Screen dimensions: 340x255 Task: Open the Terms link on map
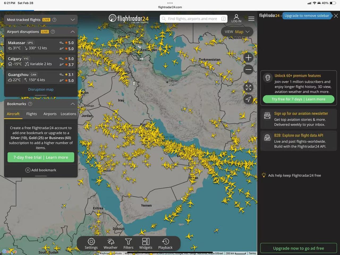pyautogui.click(x=252, y=253)
